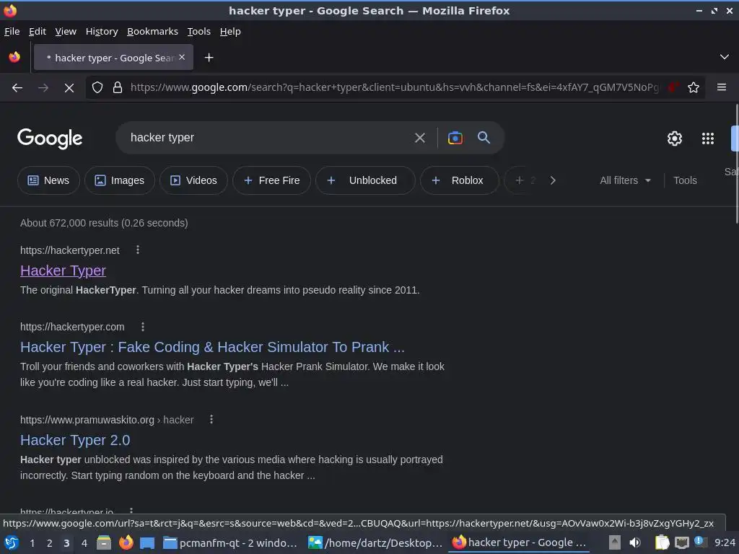Switch to workspace 4
This screenshot has width=739, height=554.
pyautogui.click(x=84, y=543)
